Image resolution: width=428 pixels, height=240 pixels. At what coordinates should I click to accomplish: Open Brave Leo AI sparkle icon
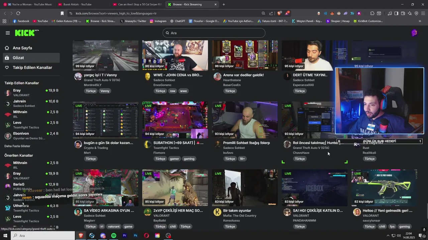tap(410, 13)
